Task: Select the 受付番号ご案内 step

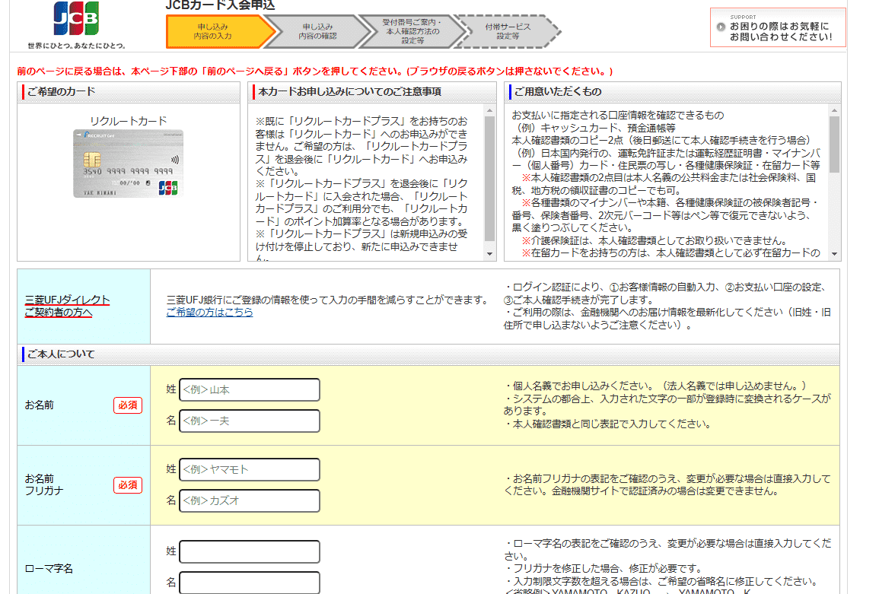Action: click(x=413, y=29)
